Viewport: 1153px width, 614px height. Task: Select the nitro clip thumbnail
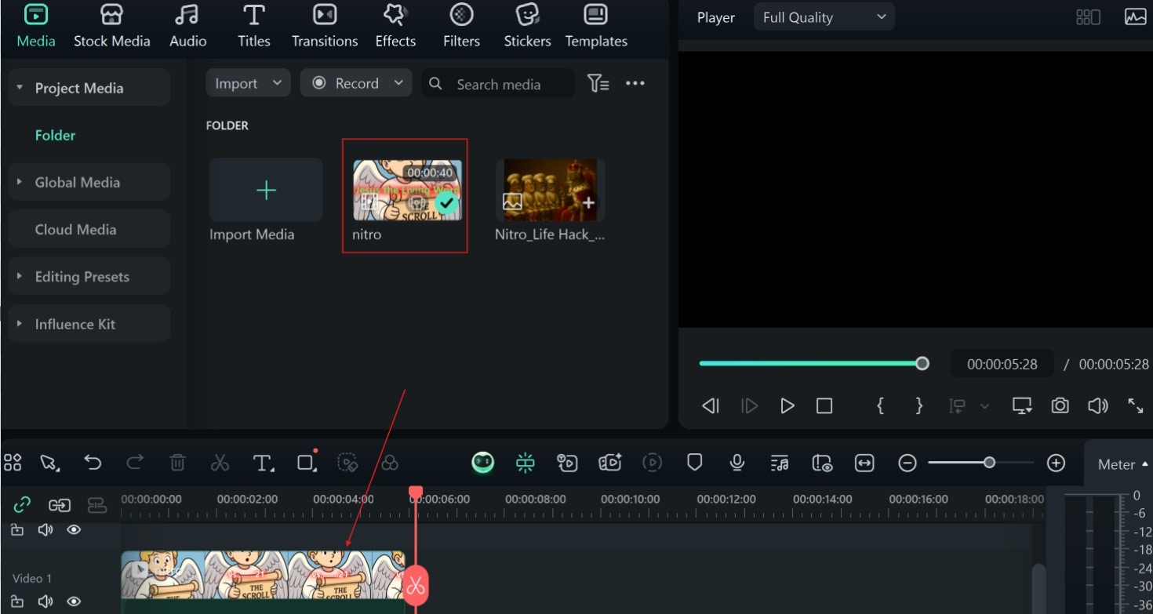click(405, 189)
